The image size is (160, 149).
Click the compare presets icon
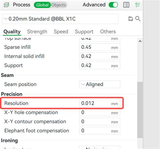click(137, 5)
